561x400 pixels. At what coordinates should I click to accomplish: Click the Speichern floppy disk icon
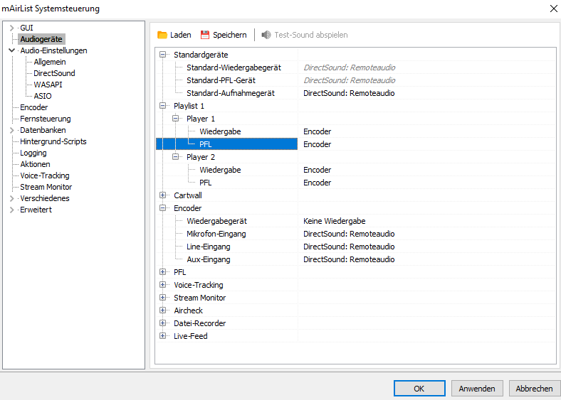205,35
